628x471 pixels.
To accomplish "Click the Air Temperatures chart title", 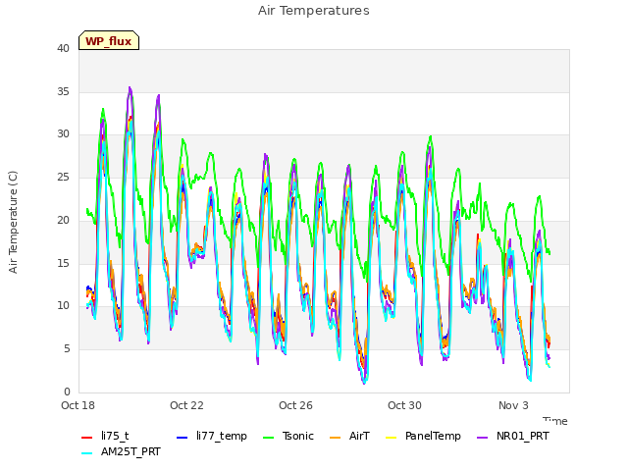I will click(x=314, y=11).
